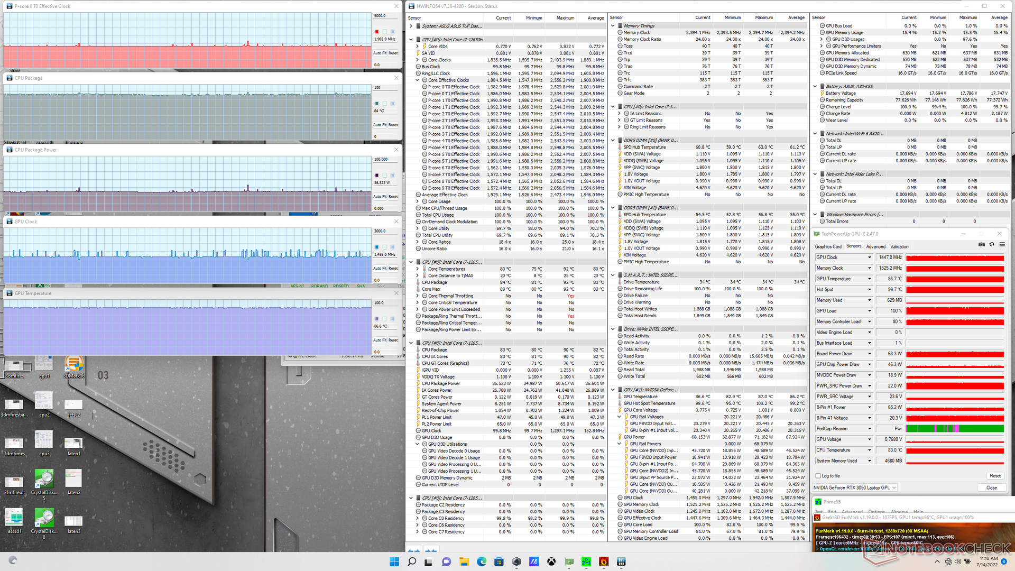
Task: Open the cpu3 desktop file
Action: tap(44, 443)
